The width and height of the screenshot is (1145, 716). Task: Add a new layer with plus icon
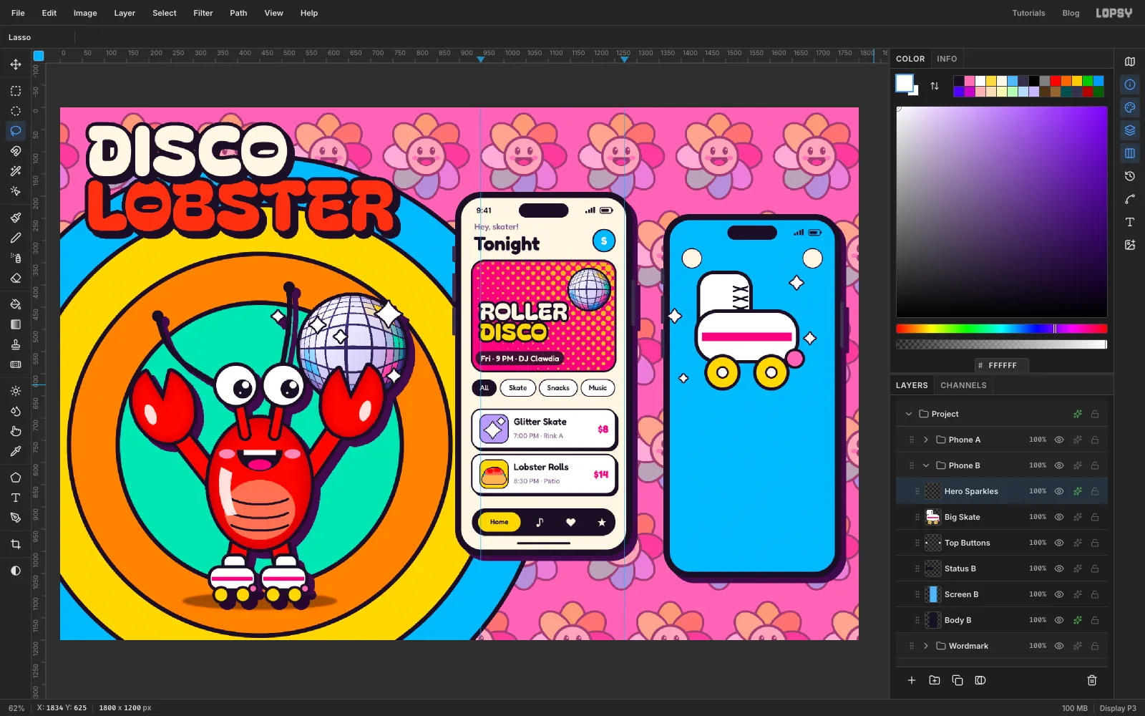(x=912, y=680)
